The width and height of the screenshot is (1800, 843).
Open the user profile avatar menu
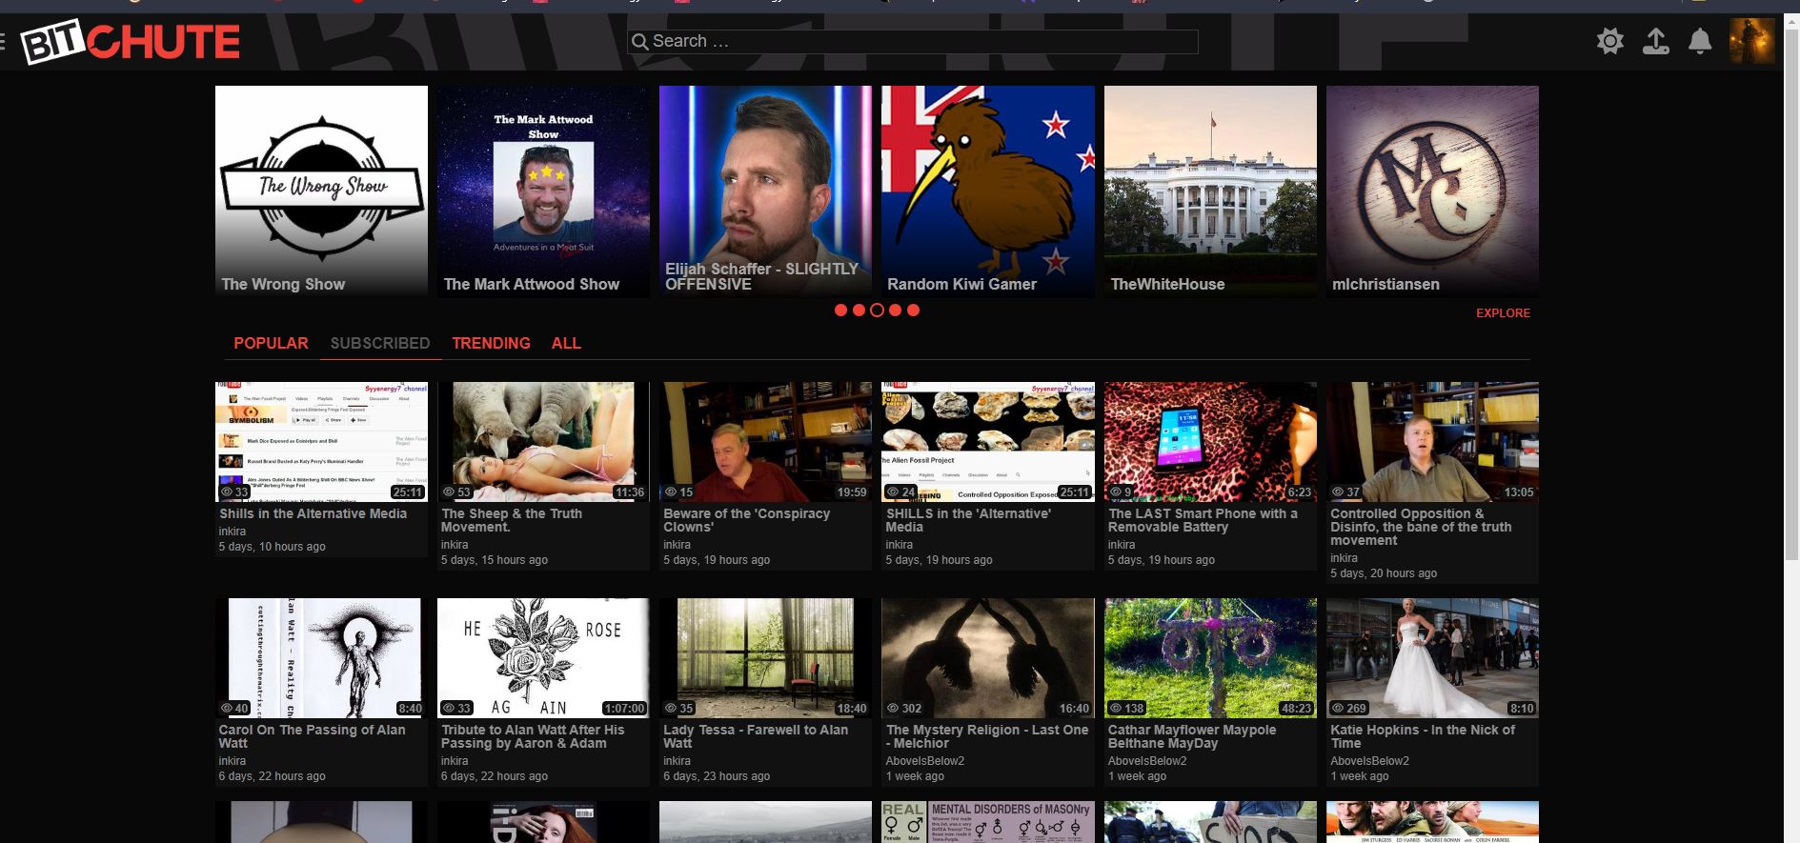[1752, 41]
